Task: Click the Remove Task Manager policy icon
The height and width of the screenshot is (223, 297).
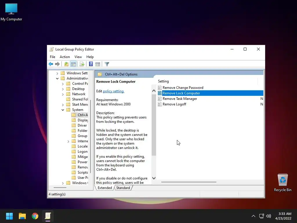Action: tap(160, 99)
